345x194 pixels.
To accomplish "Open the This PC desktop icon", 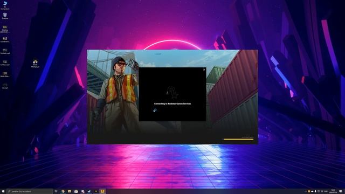I will [x=5, y=5].
